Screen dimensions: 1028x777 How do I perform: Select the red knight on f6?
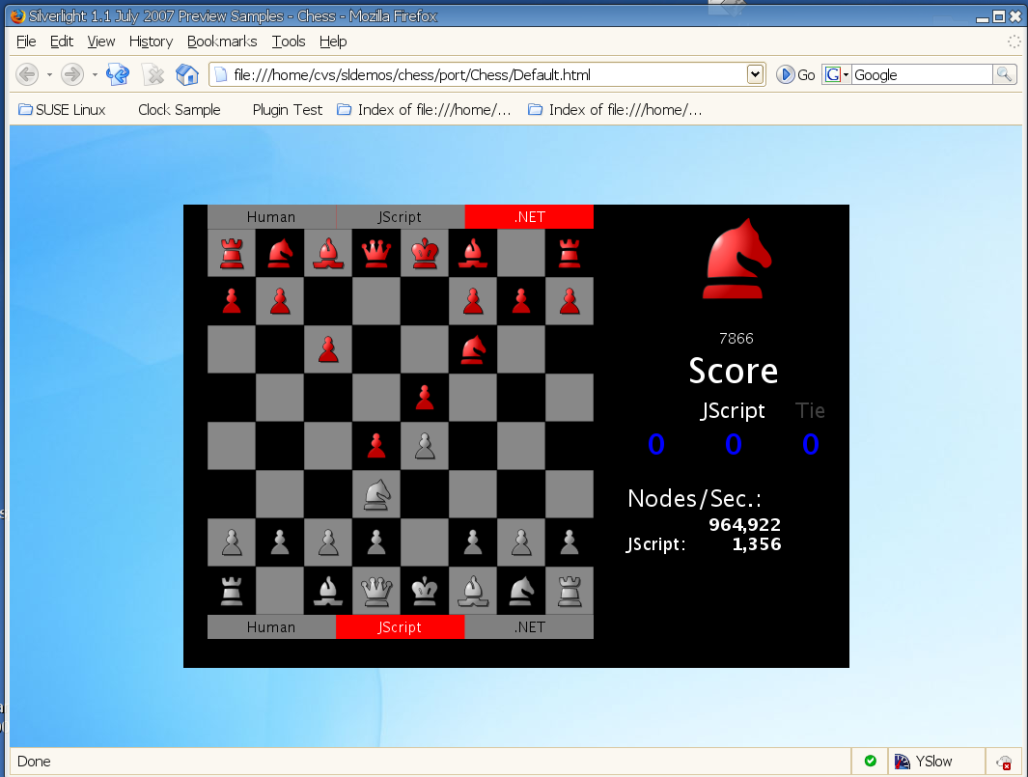click(473, 349)
